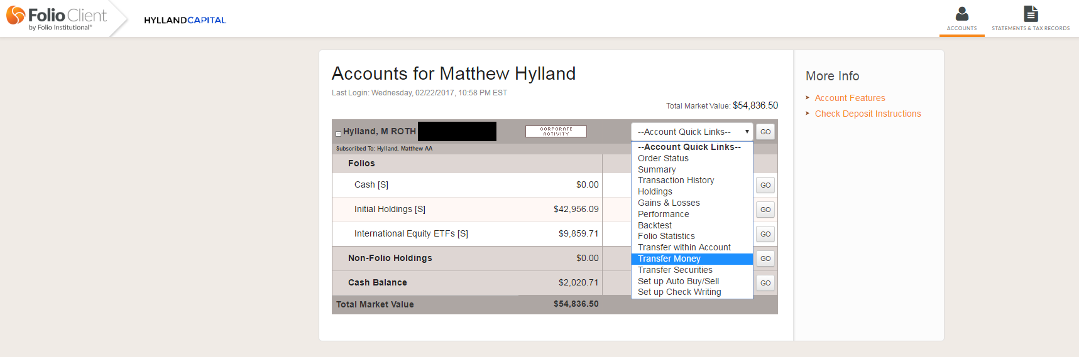Image resolution: width=1079 pixels, height=357 pixels.
Task: Open Check Deposit Instructions link
Action: (x=868, y=114)
